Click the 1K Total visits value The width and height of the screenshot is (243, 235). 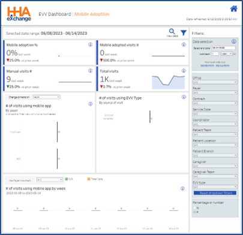(x=104, y=79)
